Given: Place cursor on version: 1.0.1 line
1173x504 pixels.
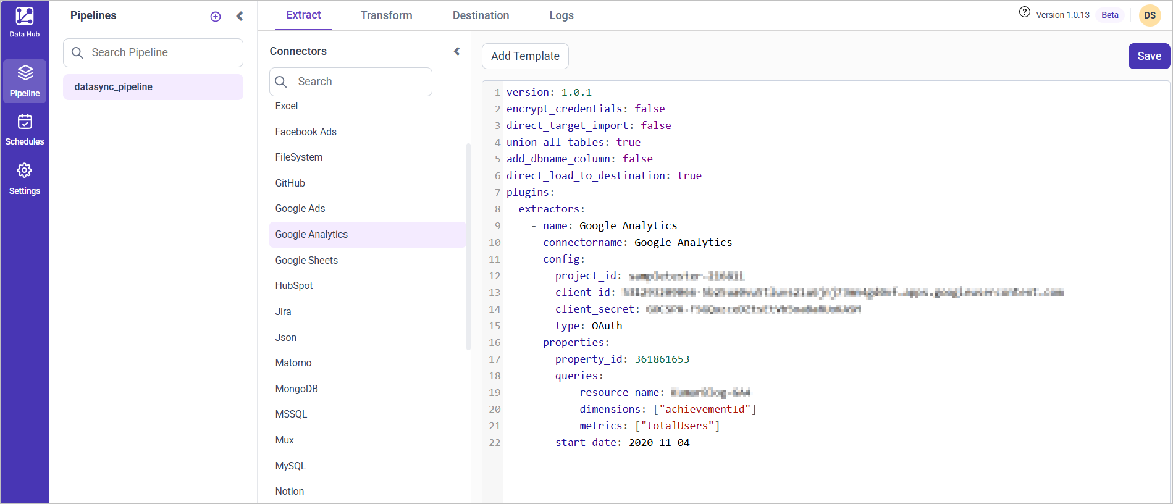Looking at the screenshot, I should click(549, 93).
